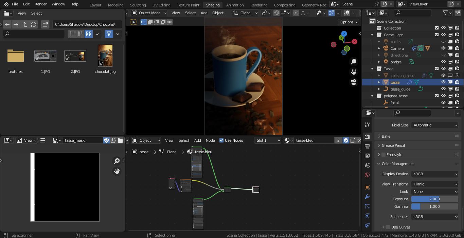This screenshot has height=238, width=464.
Task: Open the Render menu
Action: 40,4
